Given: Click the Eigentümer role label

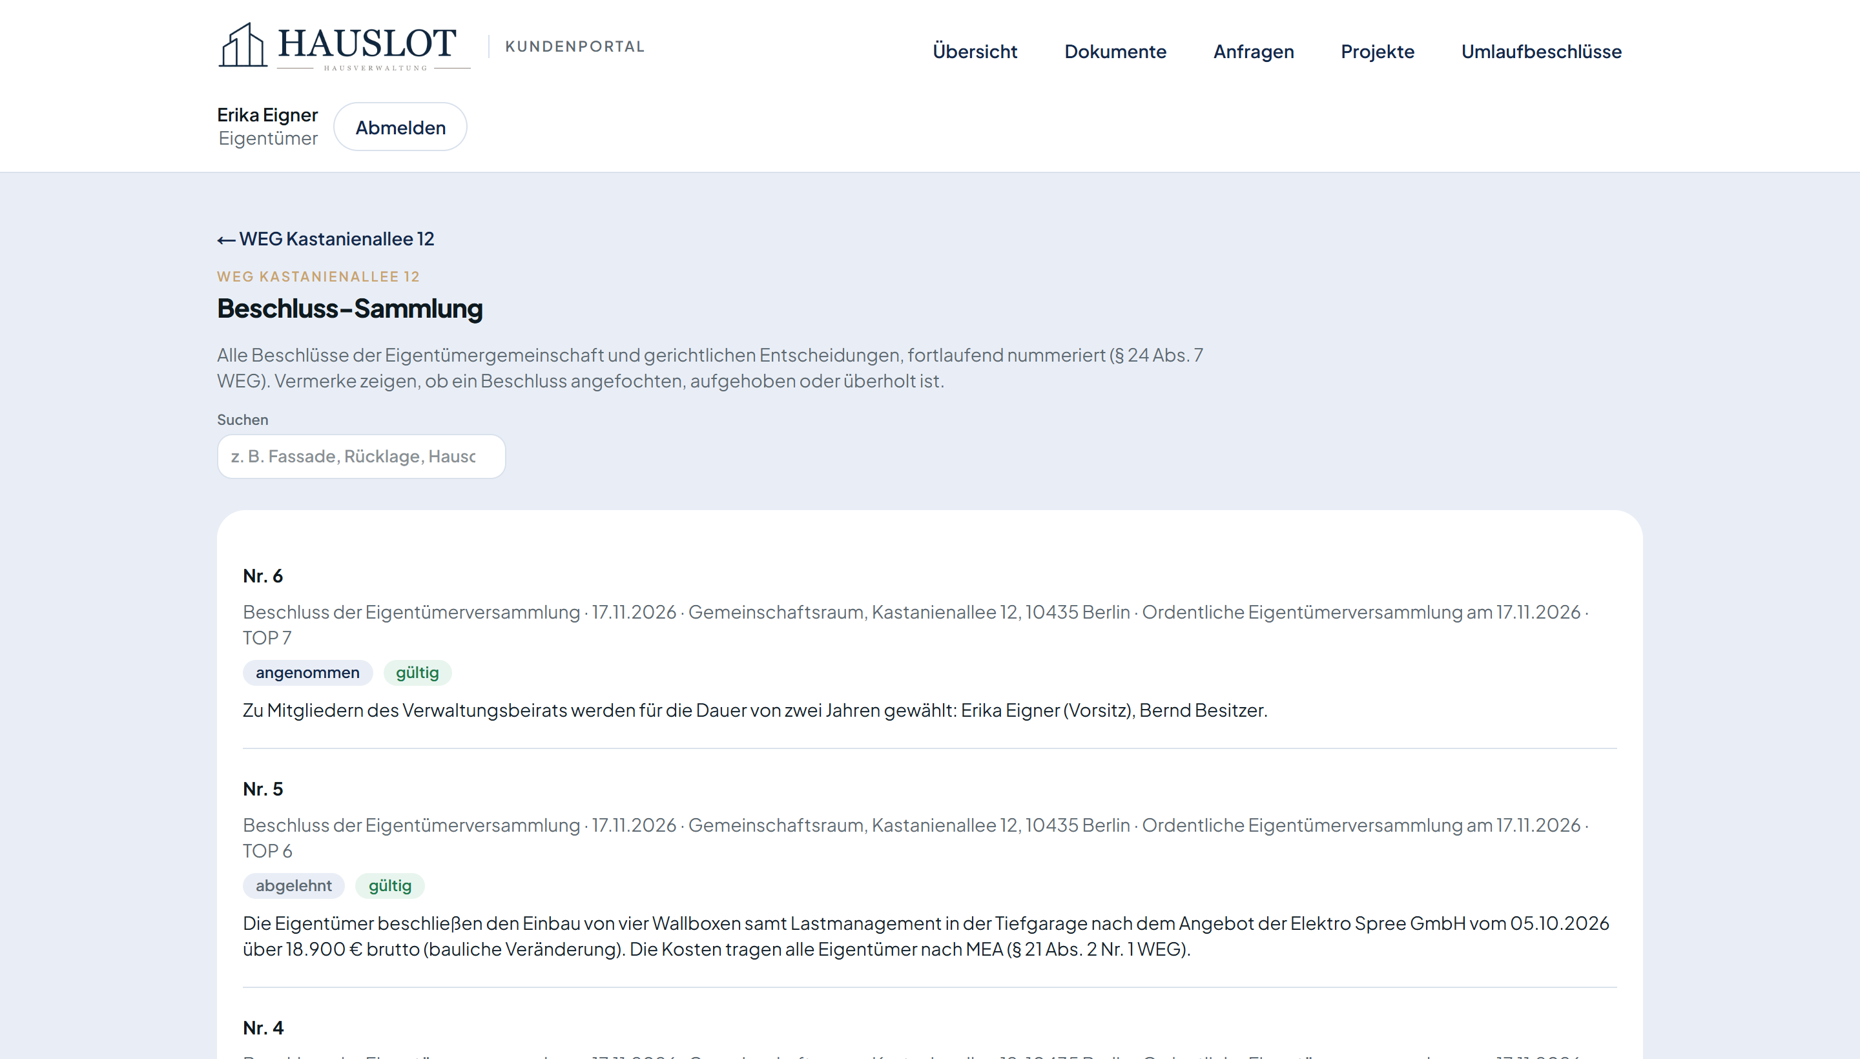Looking at the screenshot, I should pyautogui.click(x=267, y=138).
